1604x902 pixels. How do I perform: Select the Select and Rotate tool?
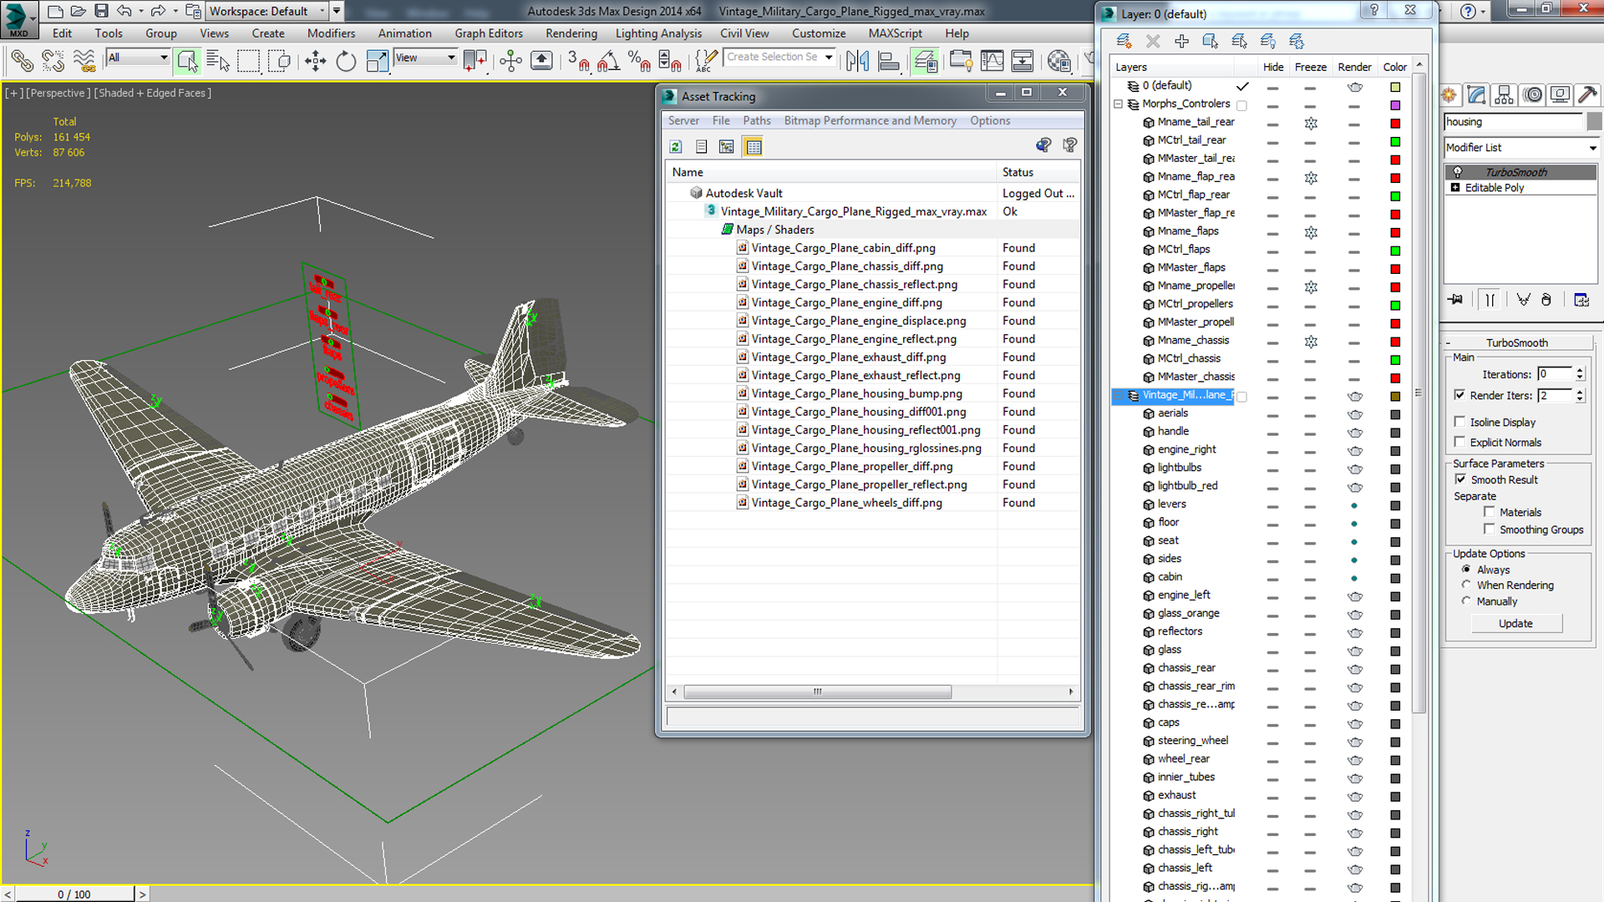(346, 61)
